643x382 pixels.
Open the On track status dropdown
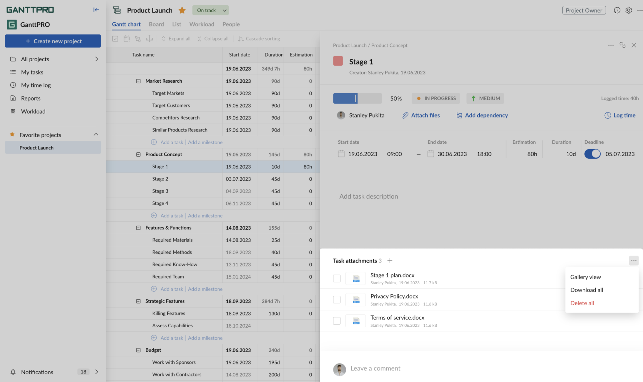coord(210,10)
